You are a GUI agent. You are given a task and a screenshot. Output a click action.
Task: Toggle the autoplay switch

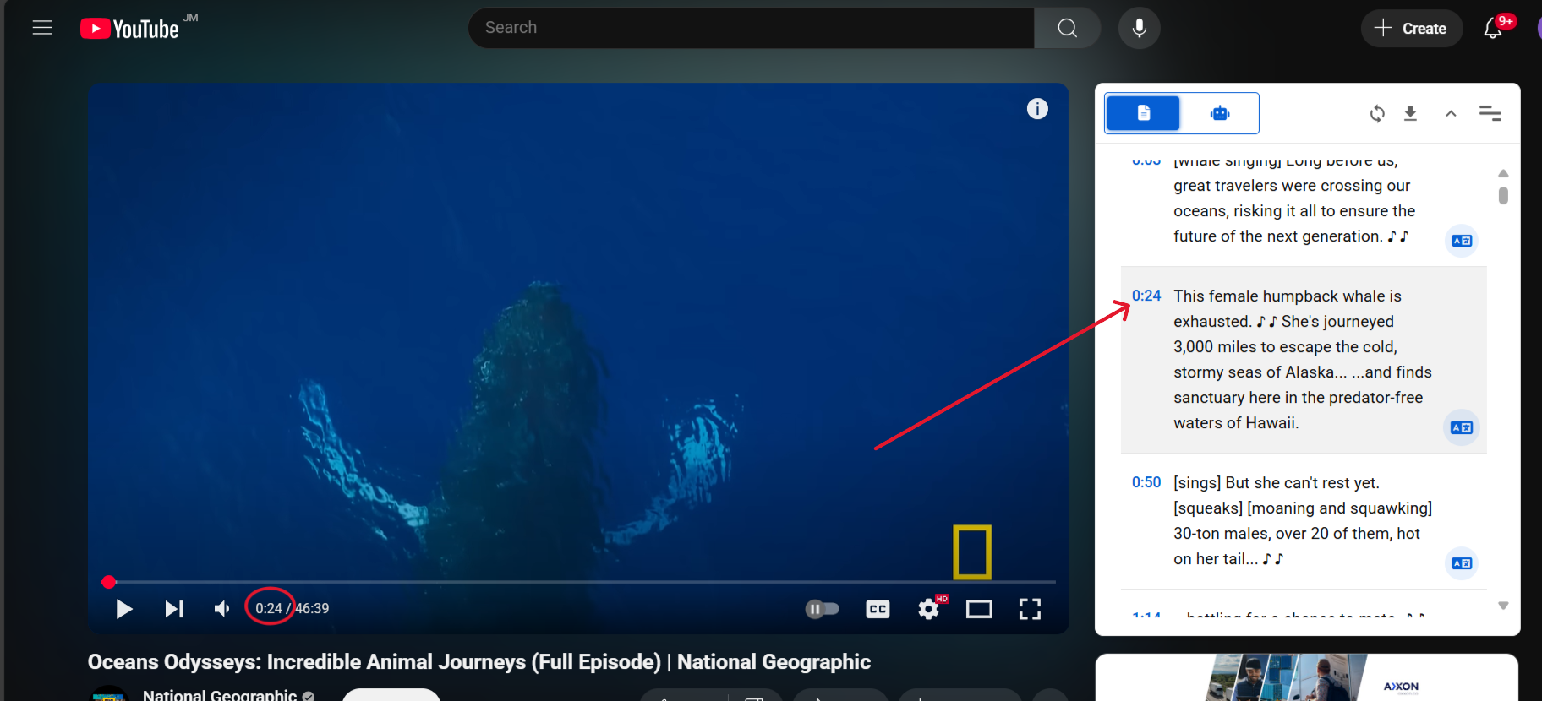click(822, 609)
